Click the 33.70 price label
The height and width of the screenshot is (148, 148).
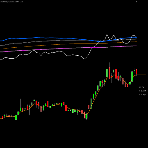141,87
